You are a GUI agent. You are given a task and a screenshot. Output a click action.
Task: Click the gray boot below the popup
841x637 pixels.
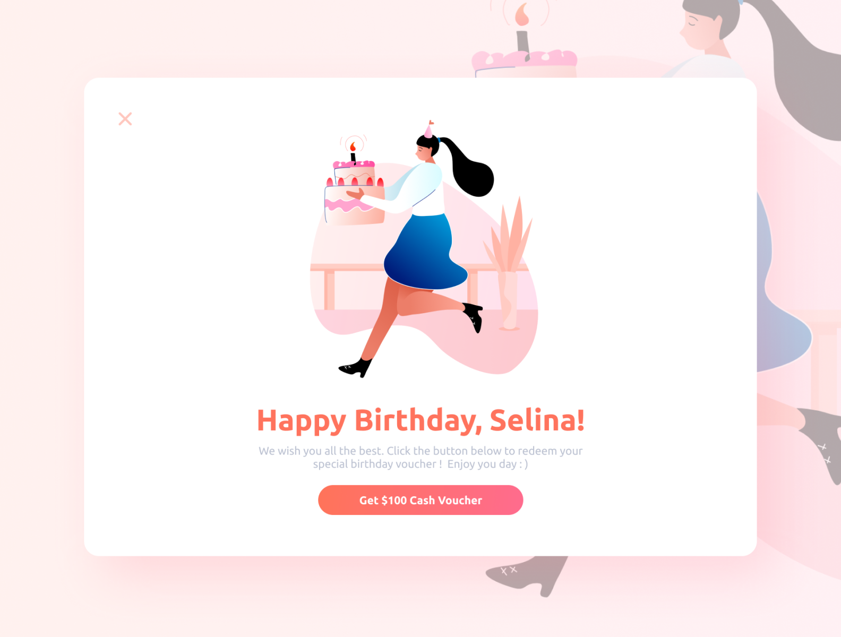tap(526, 575)
